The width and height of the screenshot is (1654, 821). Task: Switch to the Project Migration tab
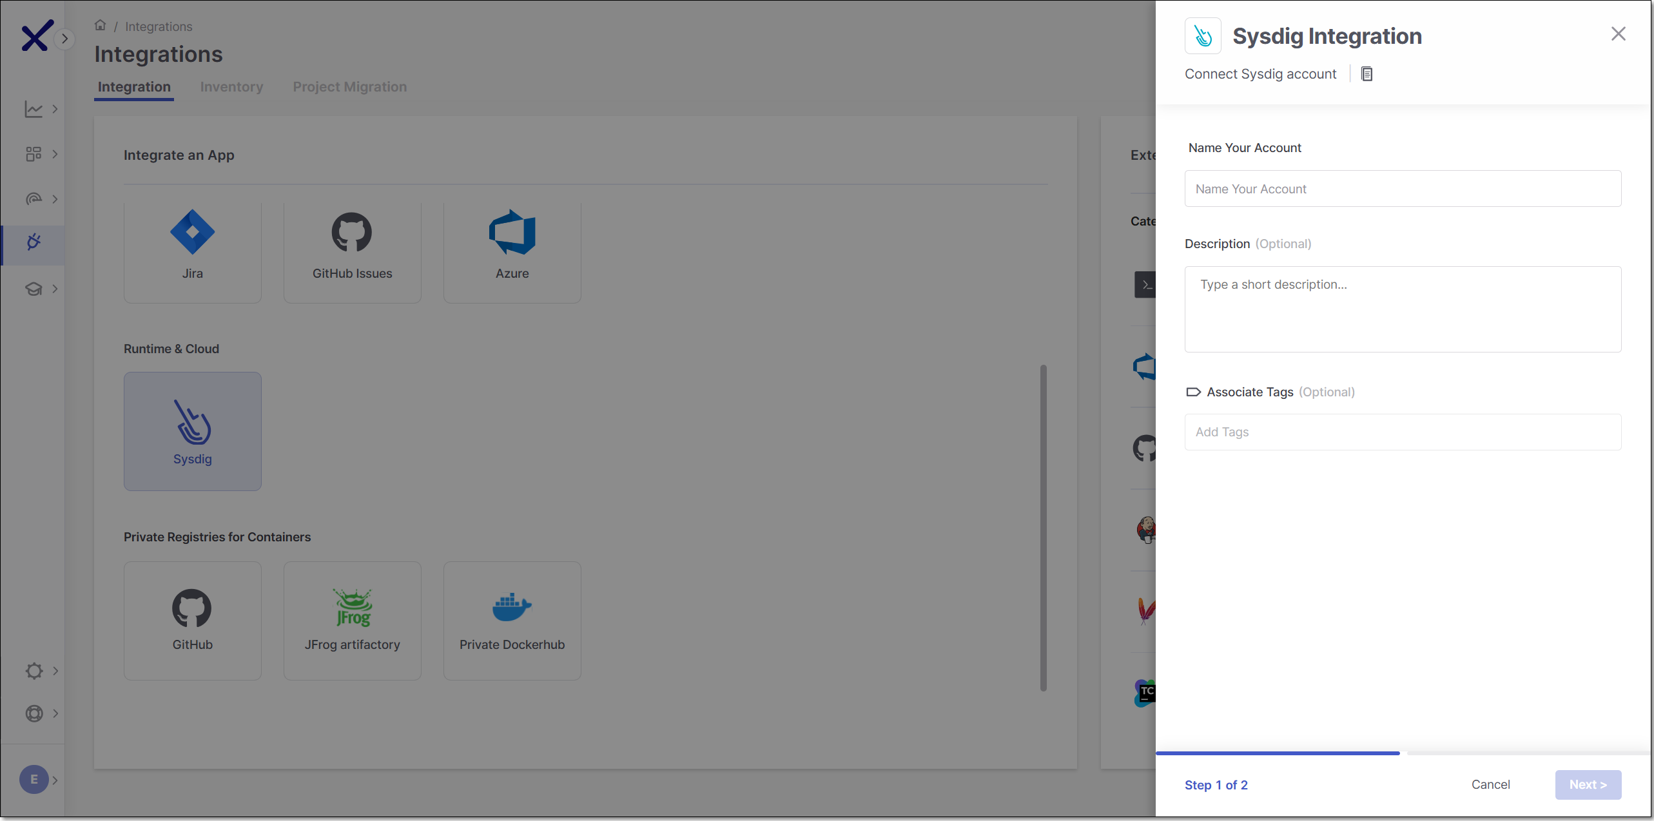[350, 87]
